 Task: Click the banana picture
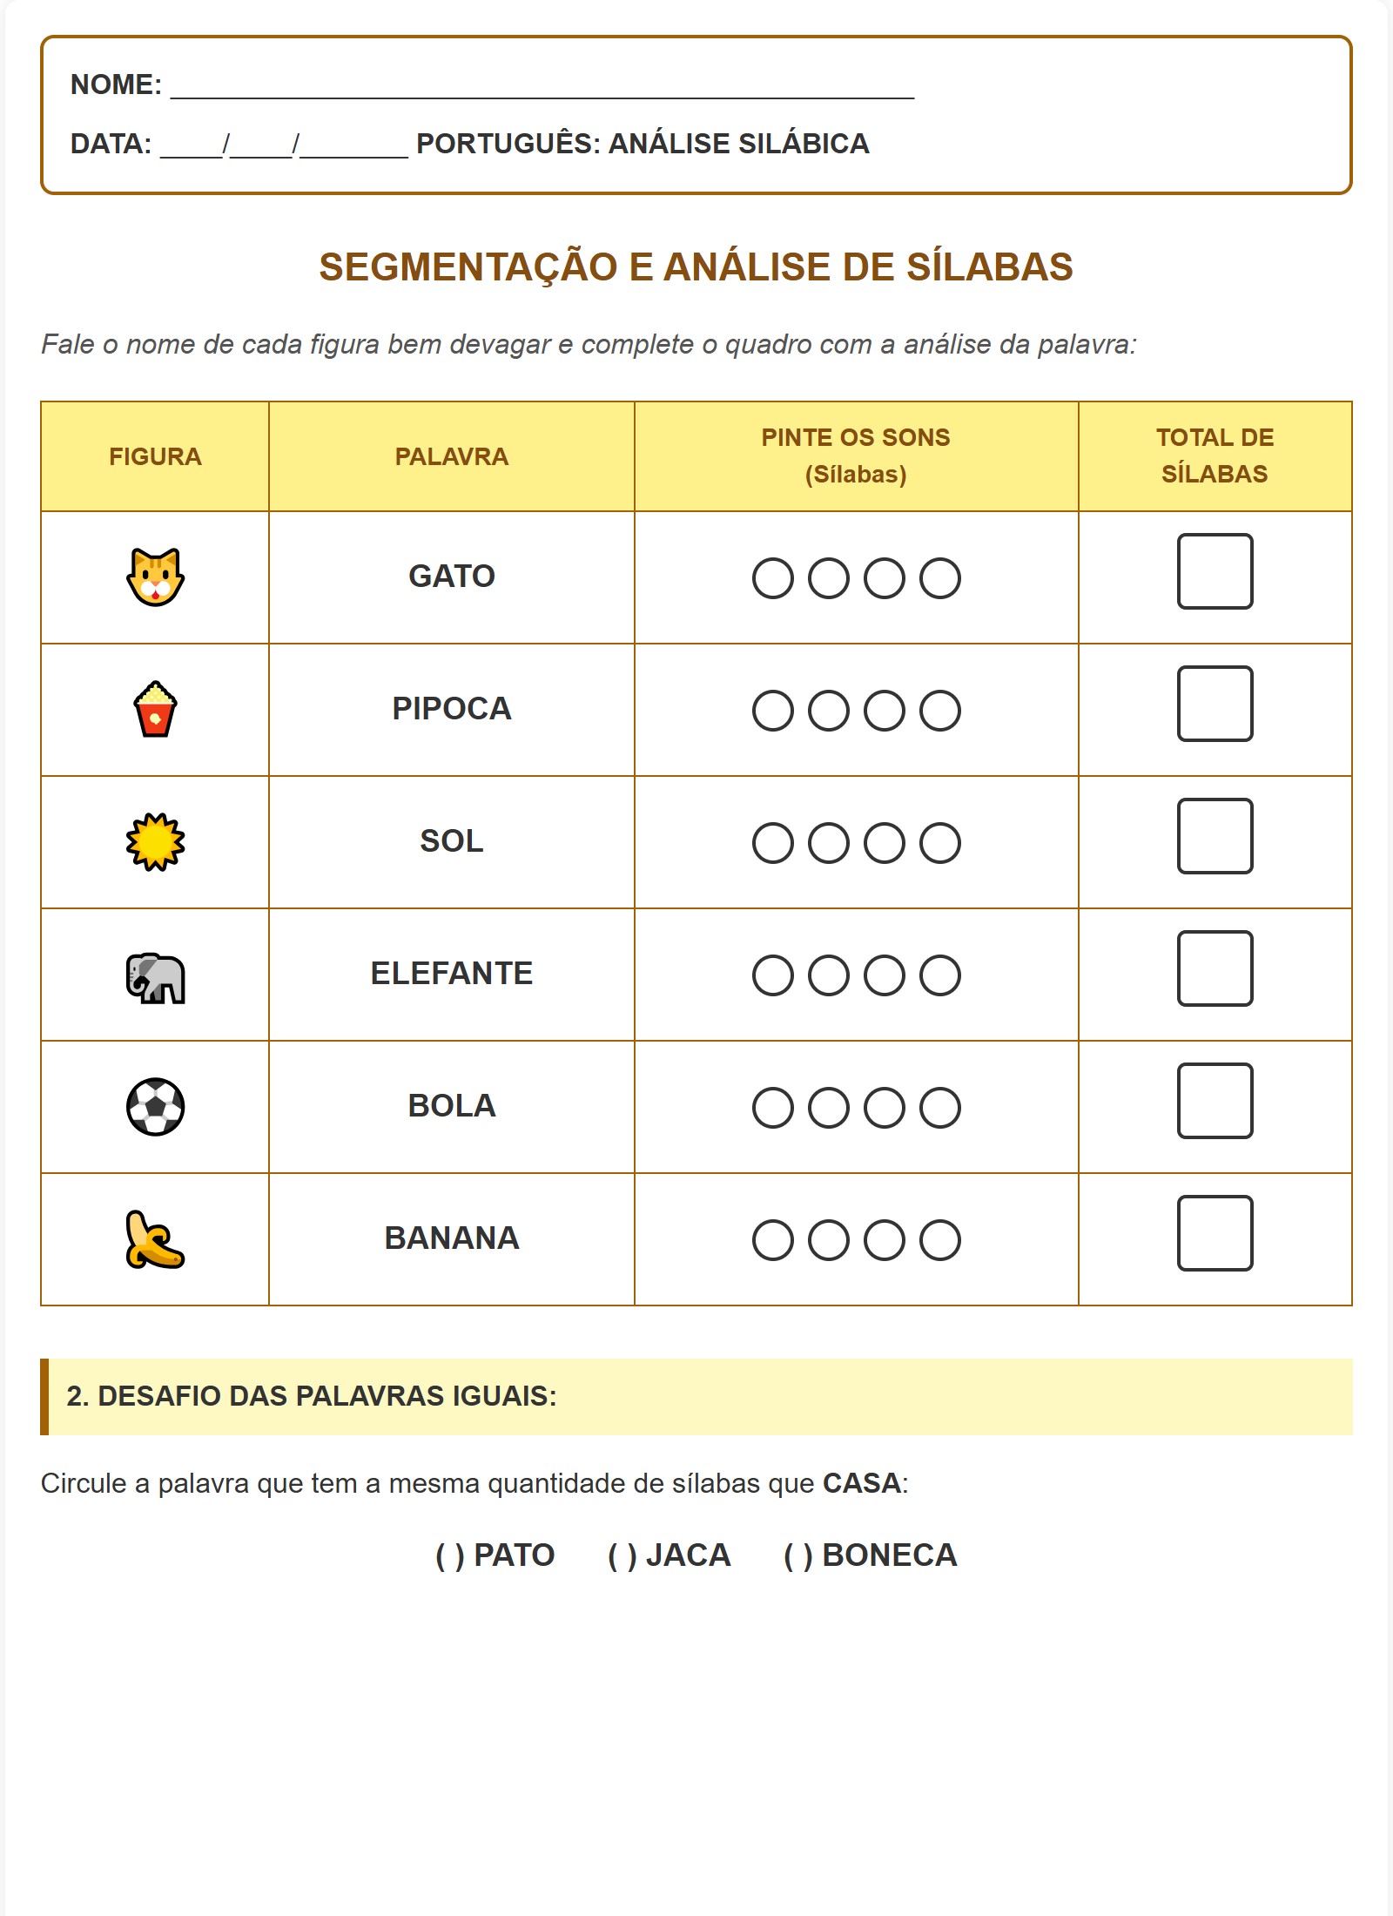coord(155,1239)
